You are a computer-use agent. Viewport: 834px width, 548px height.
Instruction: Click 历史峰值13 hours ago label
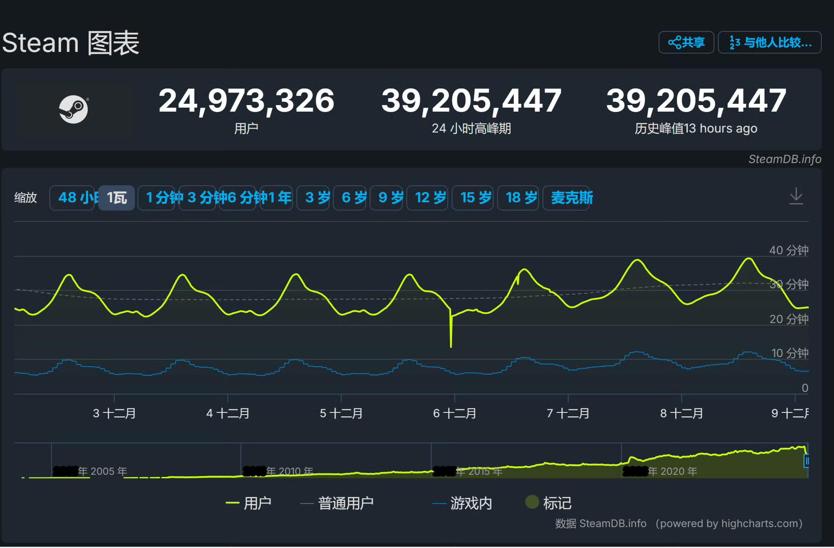coord(696,129)
